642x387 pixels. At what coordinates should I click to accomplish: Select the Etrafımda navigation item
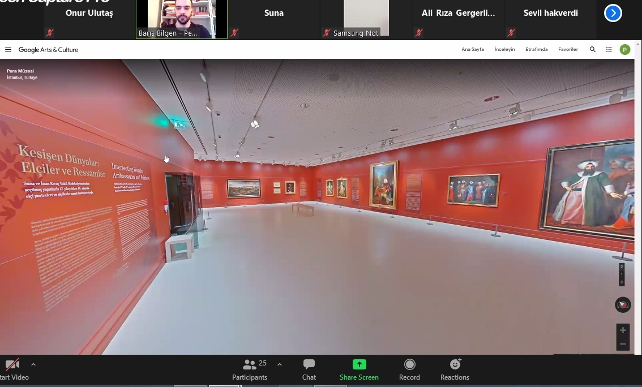536,49
